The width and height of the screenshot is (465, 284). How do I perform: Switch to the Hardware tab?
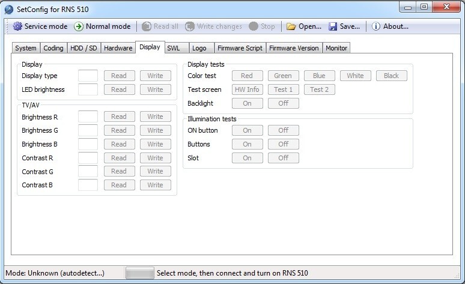[118, 48]
